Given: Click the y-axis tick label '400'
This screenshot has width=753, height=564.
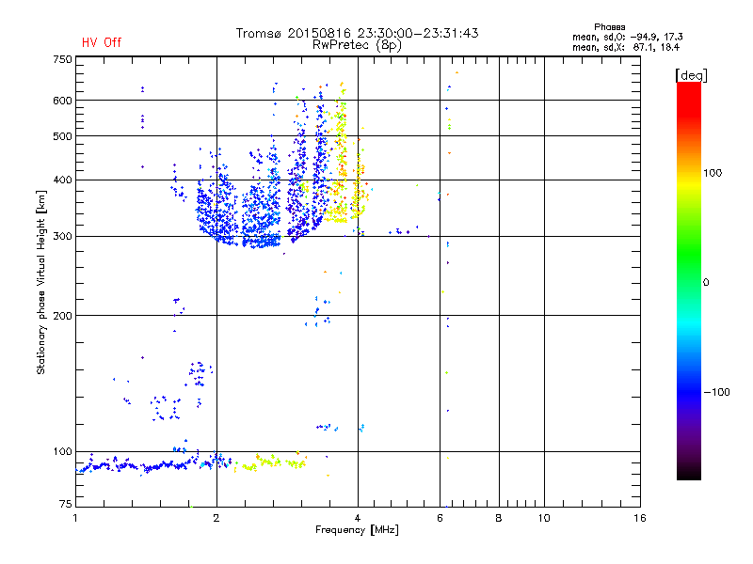Looking at the screenshot, I should coord(62,180).
